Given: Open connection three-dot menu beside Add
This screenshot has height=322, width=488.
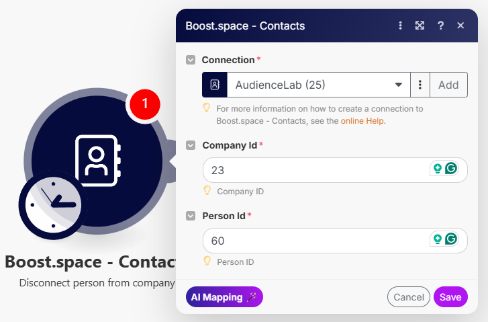Looking at the screenshot, I should click(x=420, y=85).
